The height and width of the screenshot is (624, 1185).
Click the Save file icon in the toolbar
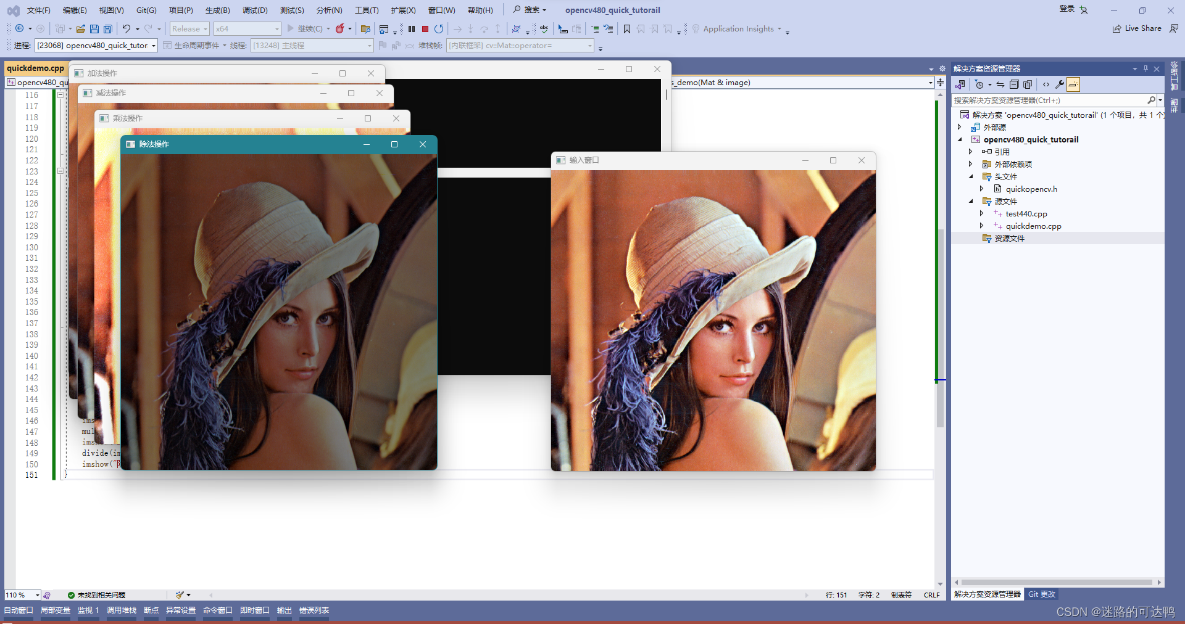click(94, 29)
